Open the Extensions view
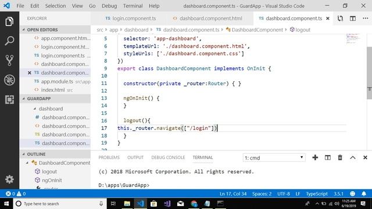The height and width of the screenshot is (209, 372). click(x=9, y=99)
